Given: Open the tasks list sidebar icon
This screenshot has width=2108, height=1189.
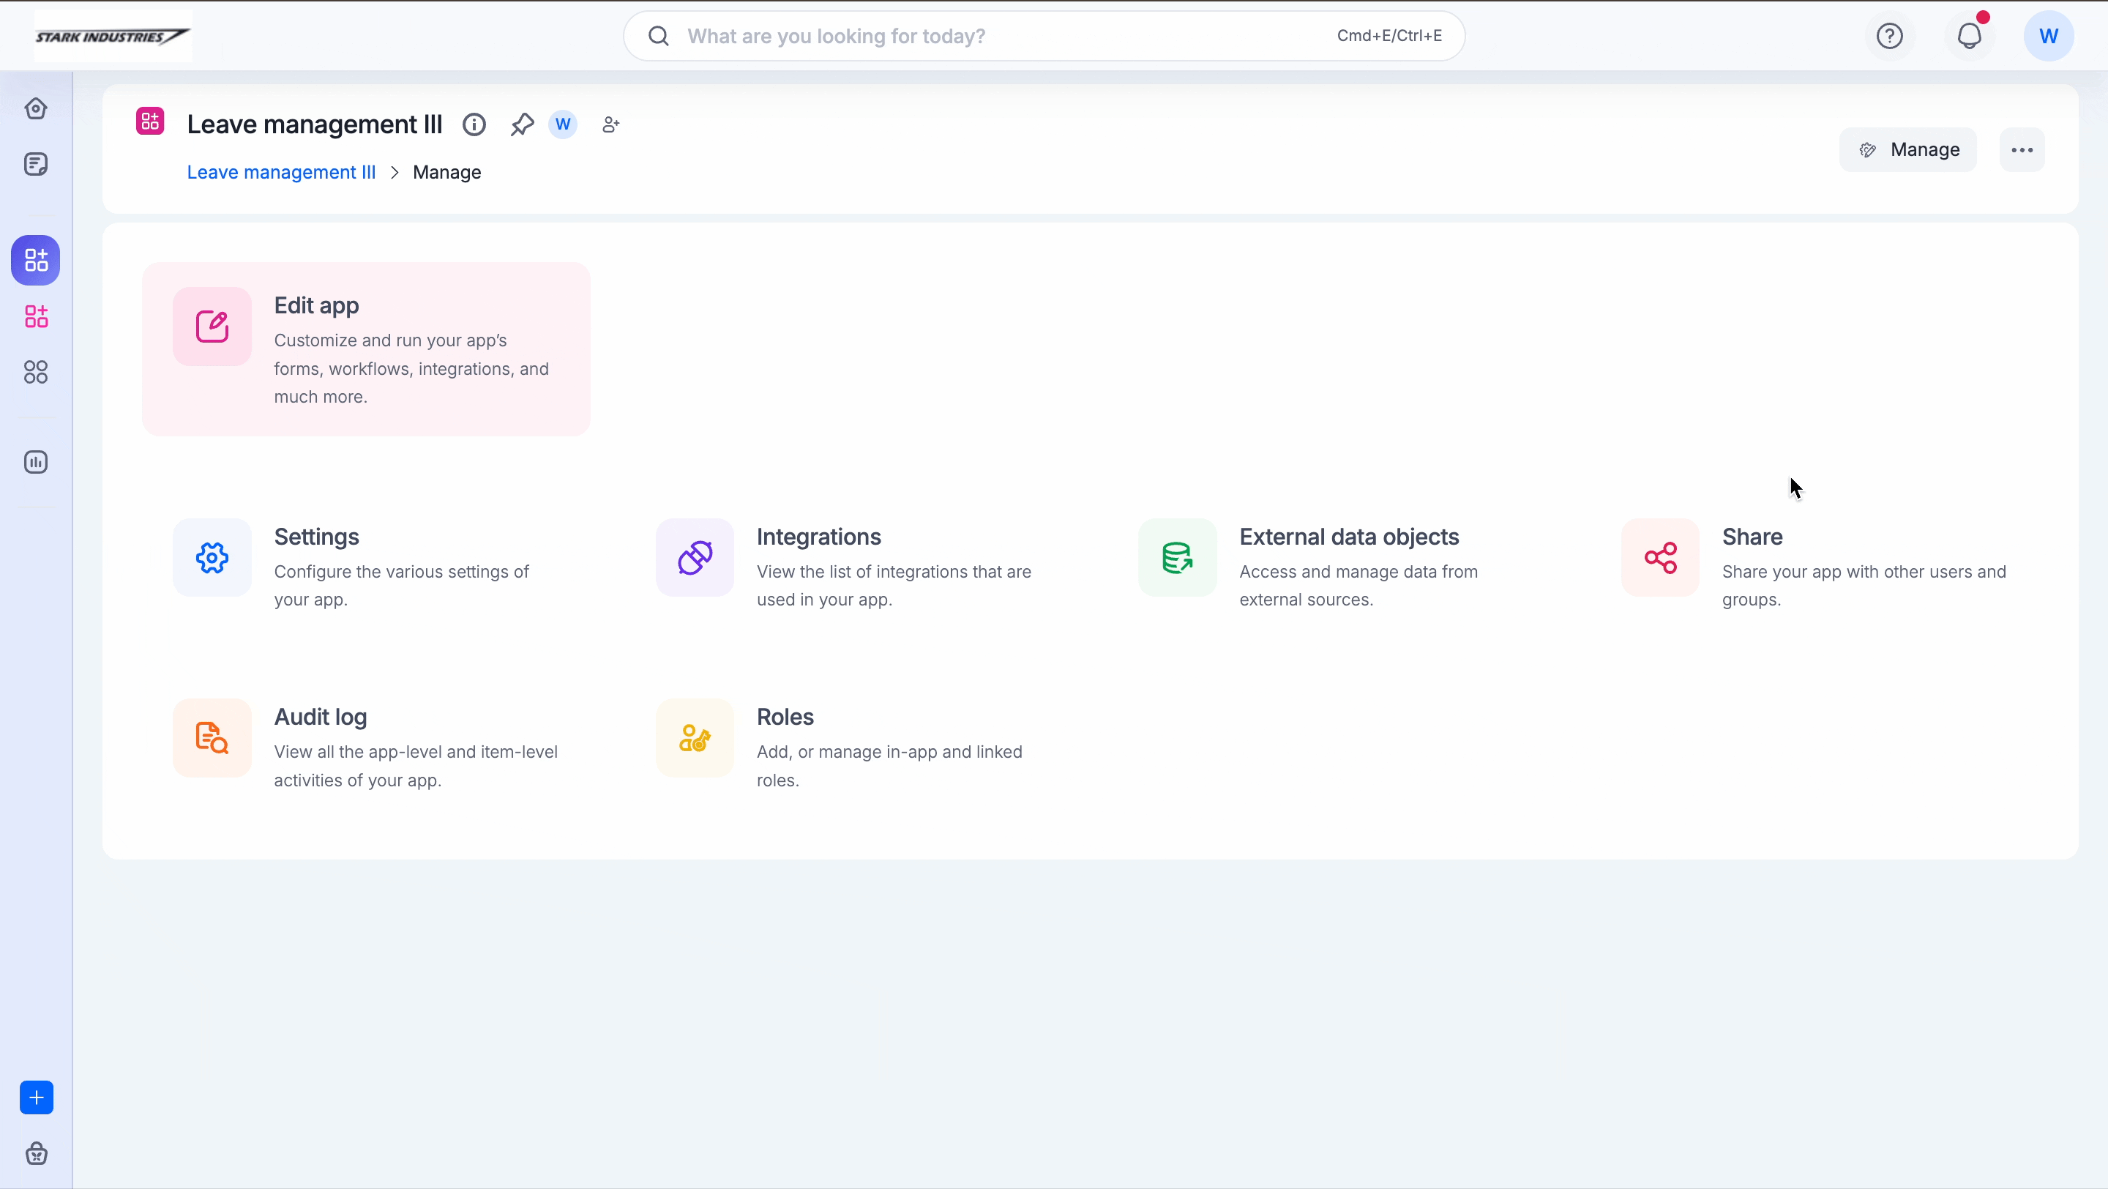Looking at the screenshot, I should click(36, 165).
